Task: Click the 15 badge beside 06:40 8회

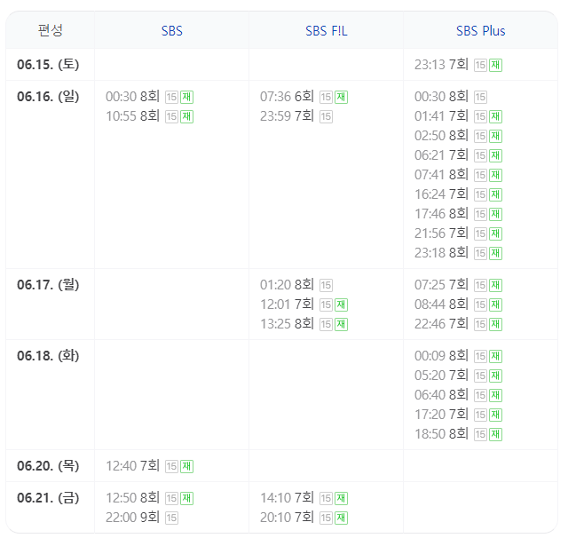Action: (480, 396)
